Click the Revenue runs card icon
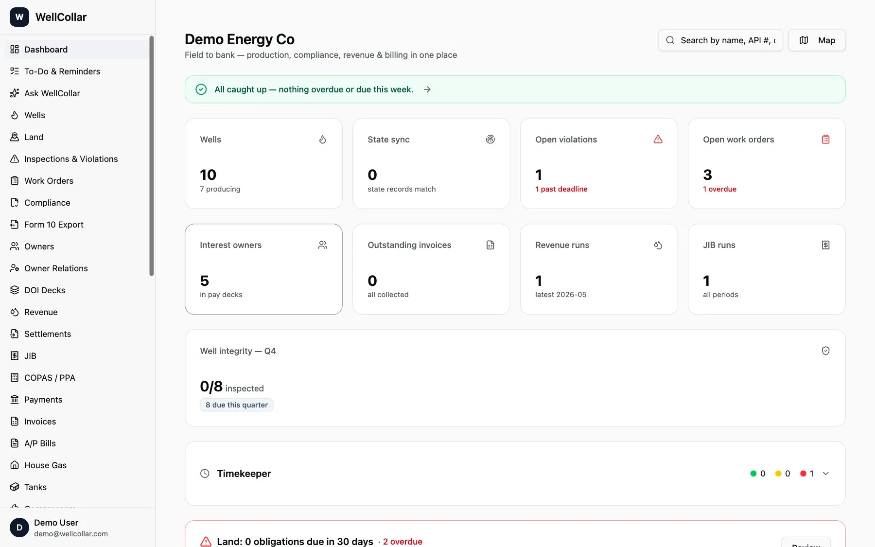 point(658,245)
